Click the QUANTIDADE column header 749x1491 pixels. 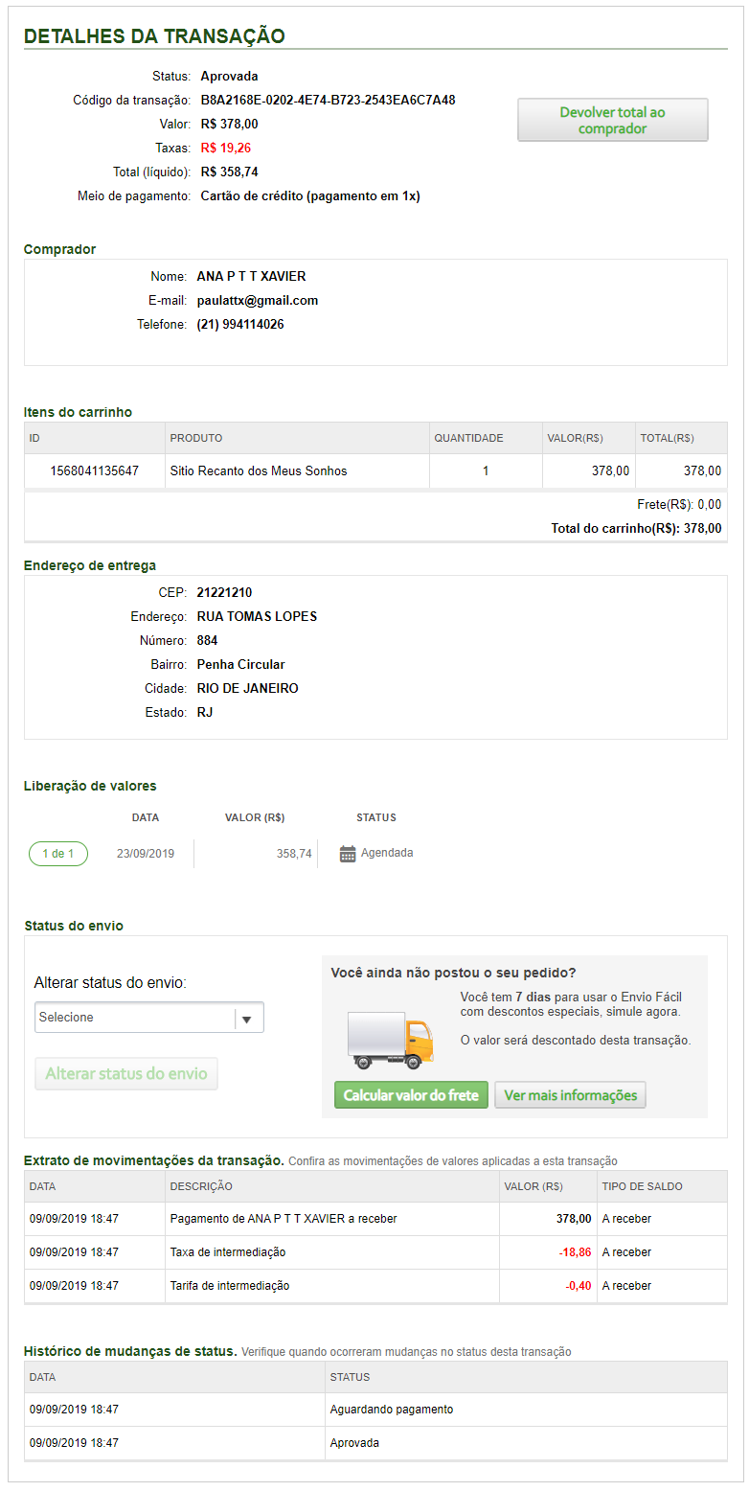[468, 439]
